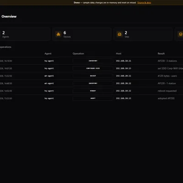Click the 15:32:50 timestamp

pos(6,76)
